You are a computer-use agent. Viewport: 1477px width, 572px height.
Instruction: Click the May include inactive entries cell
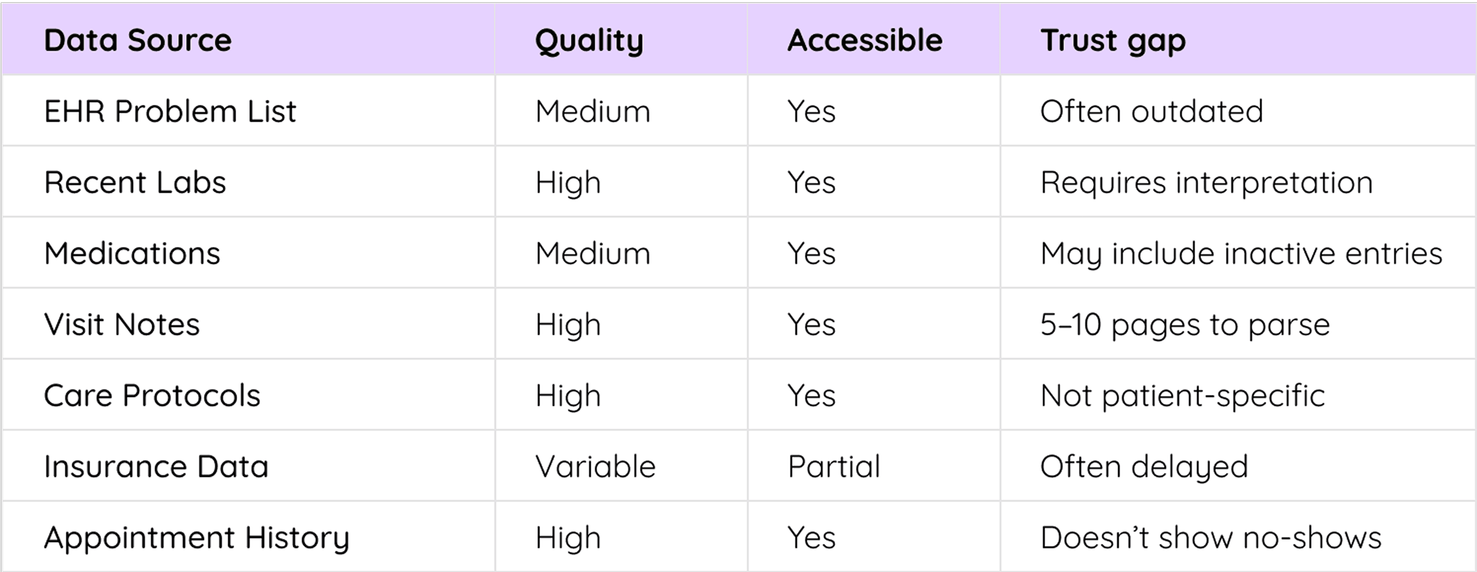tap(1241, 253)
